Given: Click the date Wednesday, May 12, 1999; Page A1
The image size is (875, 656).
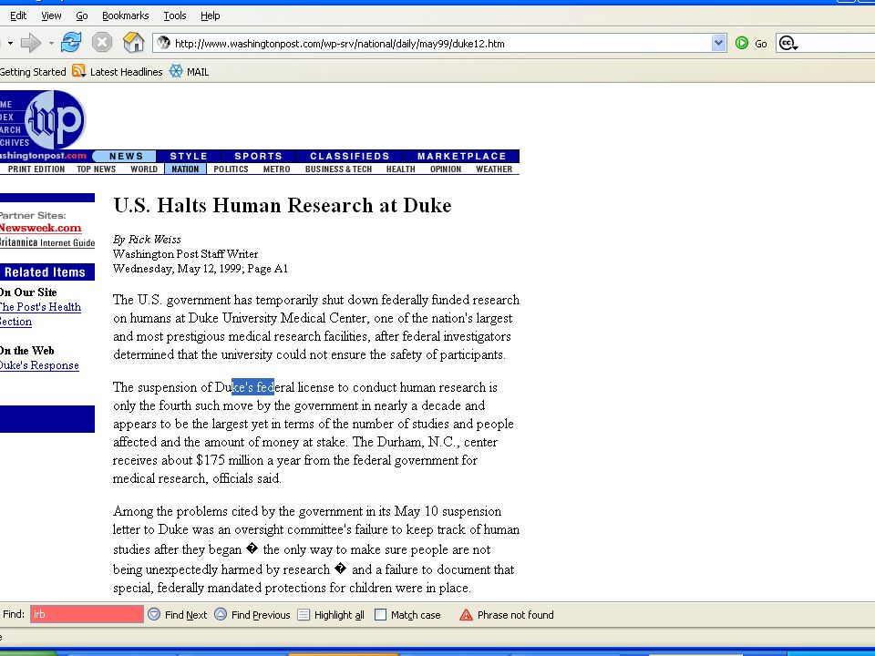Looking at the screenshot, I should 201,269.
